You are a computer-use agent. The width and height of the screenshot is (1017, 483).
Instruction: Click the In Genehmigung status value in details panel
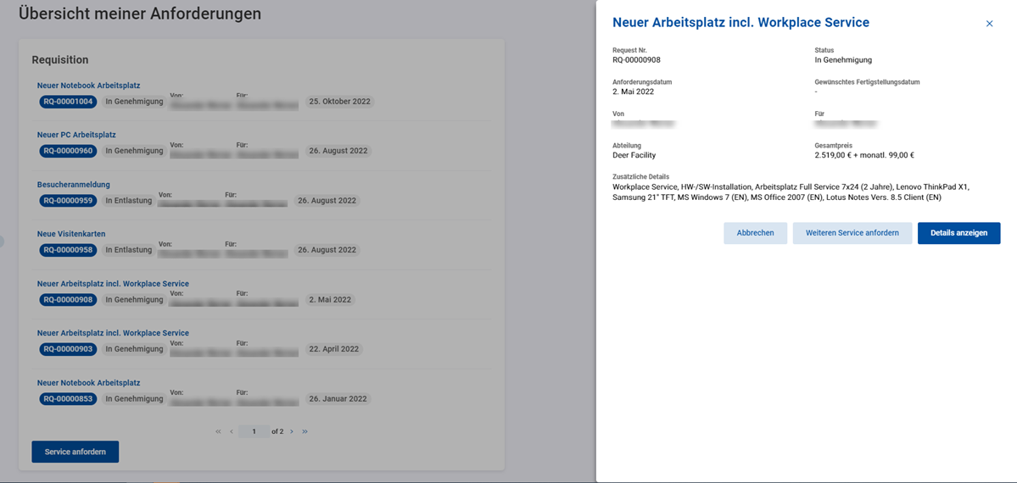coord(843,60)
